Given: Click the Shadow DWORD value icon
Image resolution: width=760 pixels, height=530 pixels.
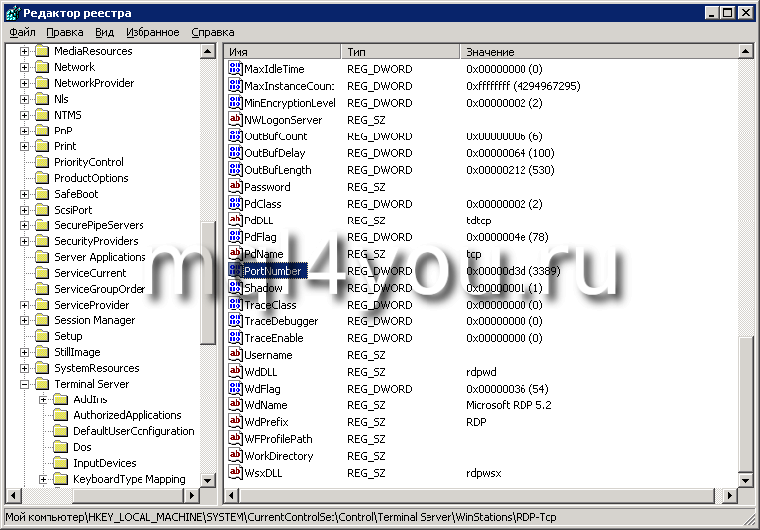Looking at the screenshot, I should pyautogui.click(x=236, y=288).
